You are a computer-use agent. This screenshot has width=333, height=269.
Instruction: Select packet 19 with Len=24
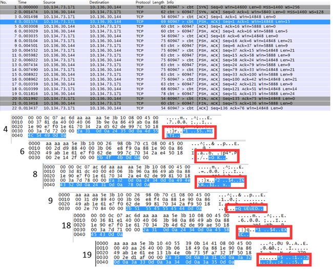tap(165, 93)
